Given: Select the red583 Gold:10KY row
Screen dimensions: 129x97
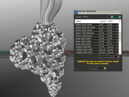Looking at the screenshot, I should point(97,50).
